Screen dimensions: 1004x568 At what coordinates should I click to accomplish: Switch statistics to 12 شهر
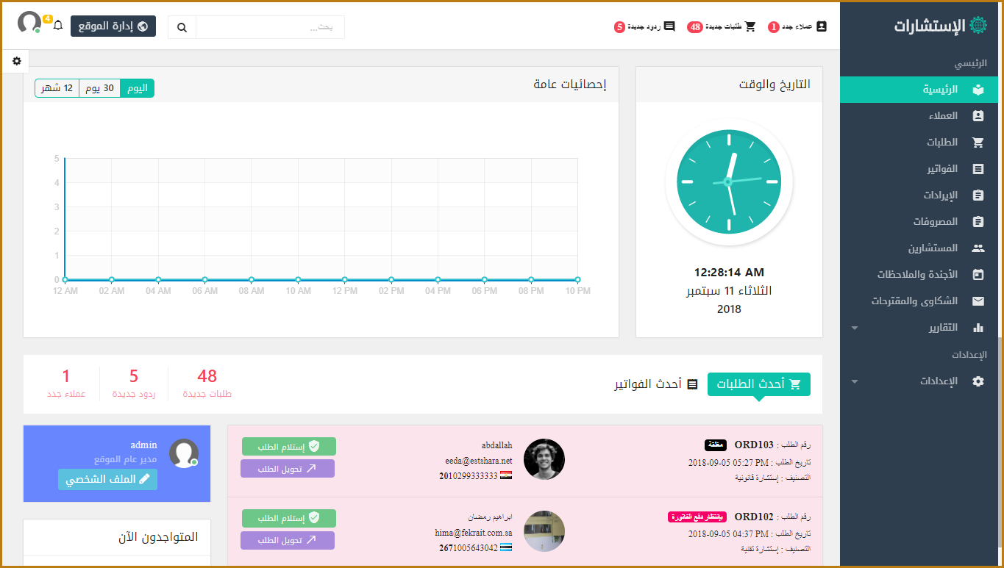57,88
